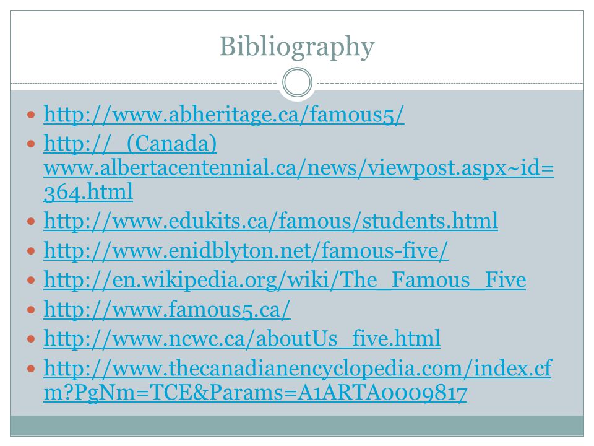Screen dimensions: 594x446
Task: Click the circle ornament under the title
Action: pyautogui.click(x=298, y=82)
